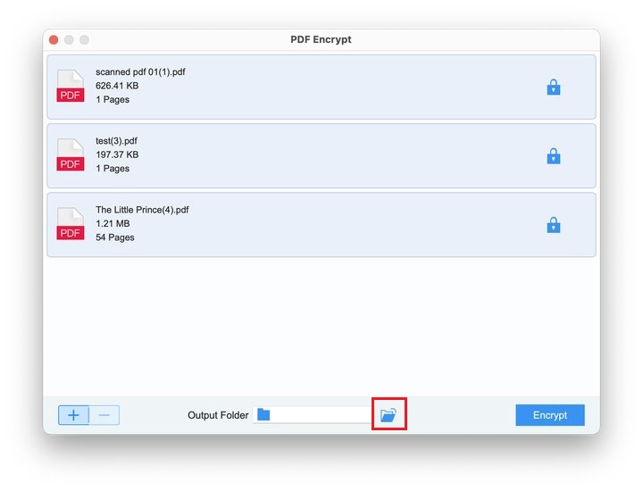
Task: Click the 1 Pages text under scanned pdf 01(1).pdf
Action: (113, 100)
